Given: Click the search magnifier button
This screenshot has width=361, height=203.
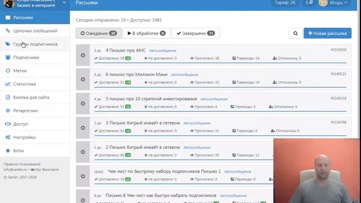Looking at the screenshot, I should pyautogui.click(x=296, y=33).
